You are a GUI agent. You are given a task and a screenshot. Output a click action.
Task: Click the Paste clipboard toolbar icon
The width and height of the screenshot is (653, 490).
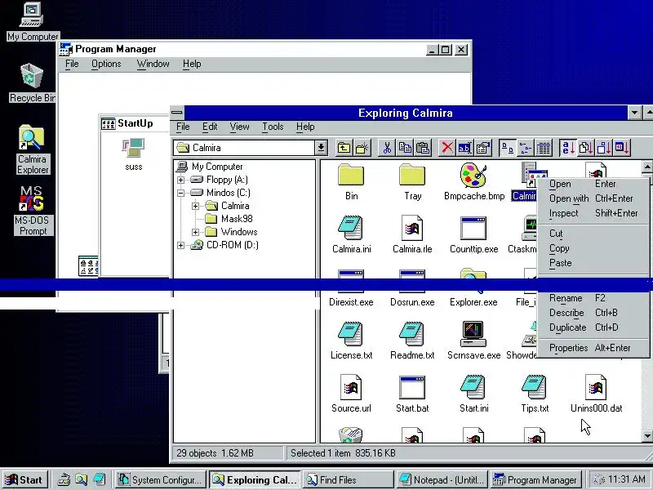[423, 148]
